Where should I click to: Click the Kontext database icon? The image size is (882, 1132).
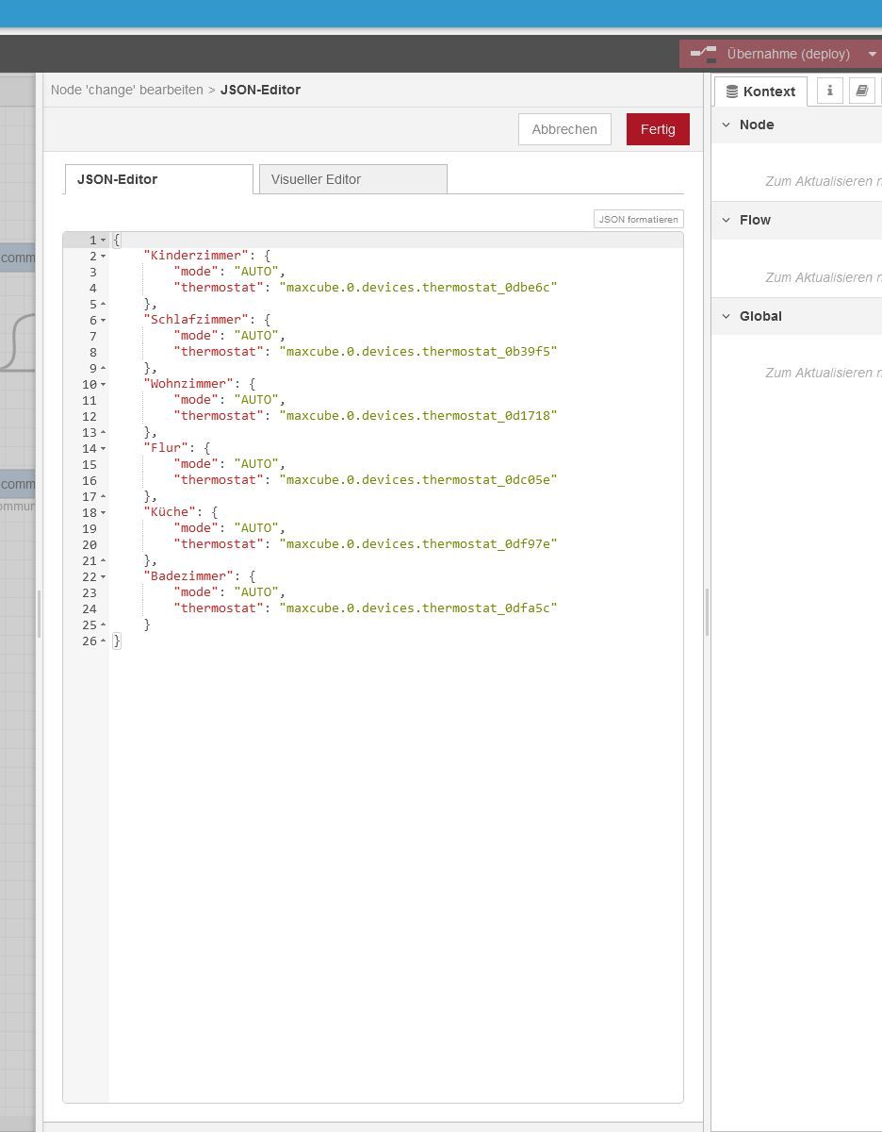[x=731, y=92]
